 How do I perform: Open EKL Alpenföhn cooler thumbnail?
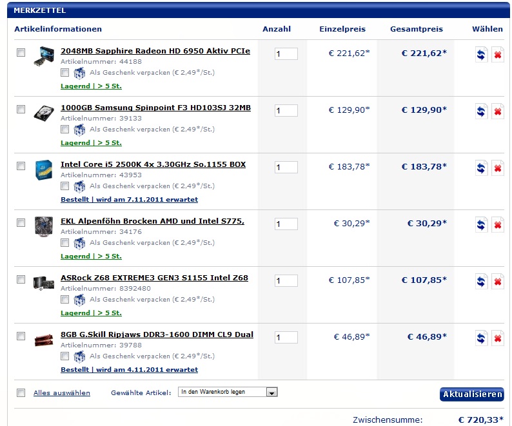point(44,226)
